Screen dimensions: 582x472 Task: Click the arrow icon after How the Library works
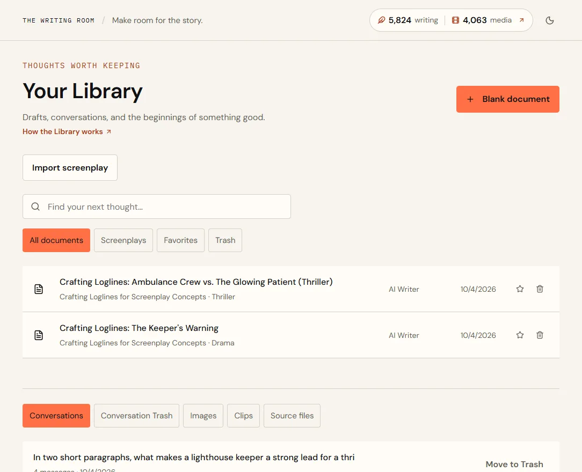(109, 131)
